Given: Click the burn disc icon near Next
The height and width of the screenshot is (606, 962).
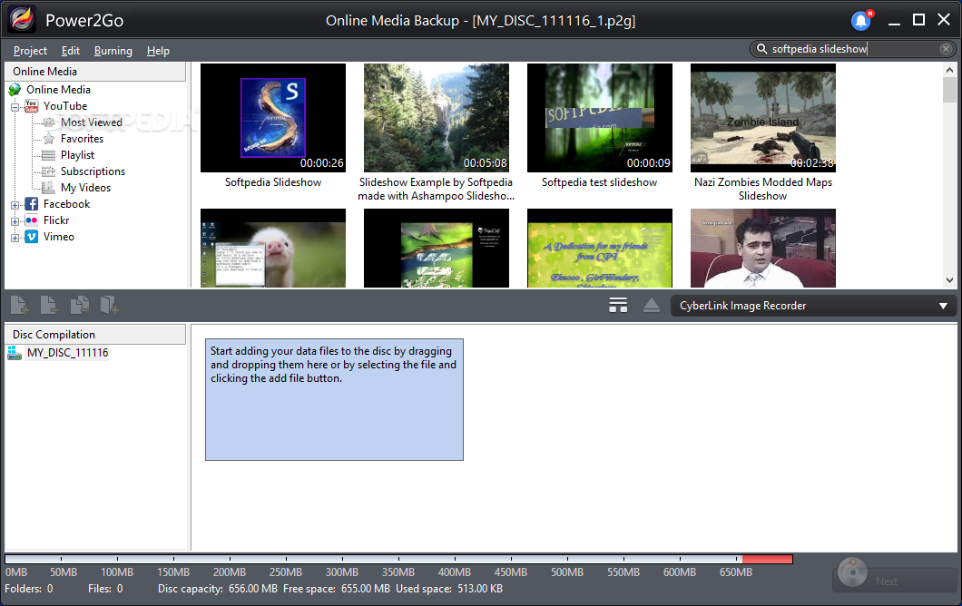Looking at the screenshot, I should coord(852,572).
